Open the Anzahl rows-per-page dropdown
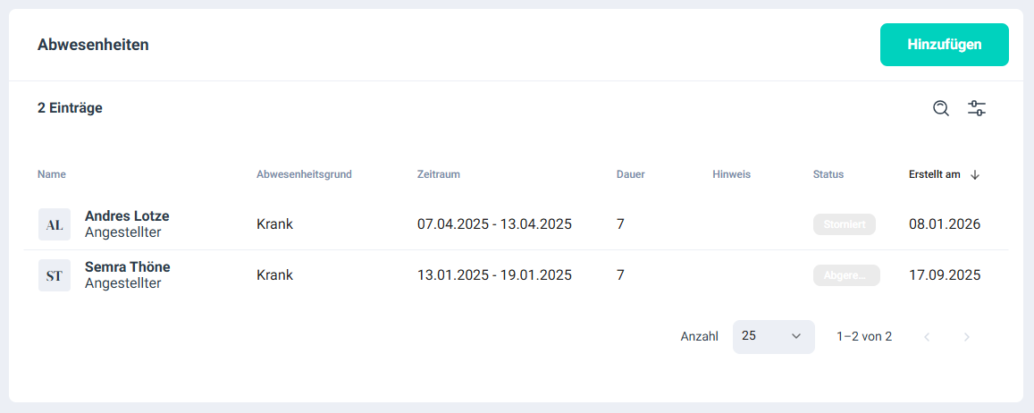This screenshot has height=413, width=1034. (x=773, y=337)
